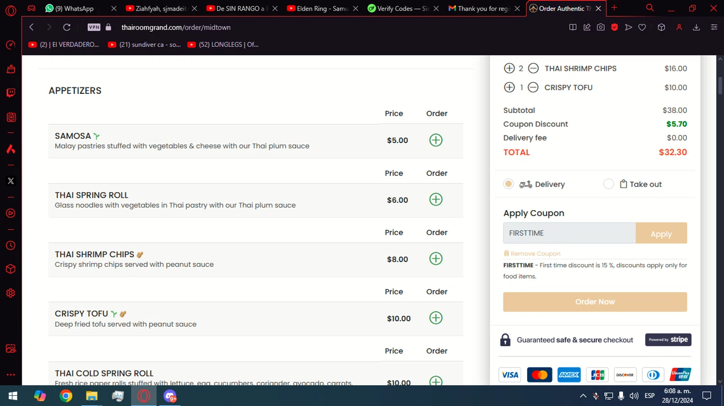
Task: Open the Windows Start menu
Action: [13, 396]
